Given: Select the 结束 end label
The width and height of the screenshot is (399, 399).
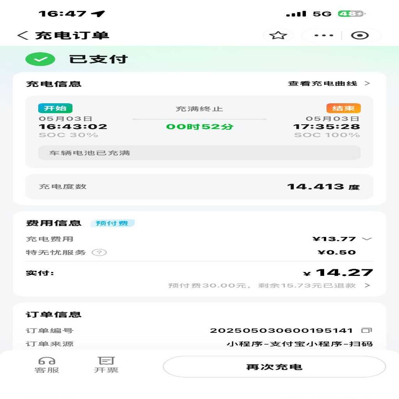Looking at the screenshot, I should (x=344, y=108).
